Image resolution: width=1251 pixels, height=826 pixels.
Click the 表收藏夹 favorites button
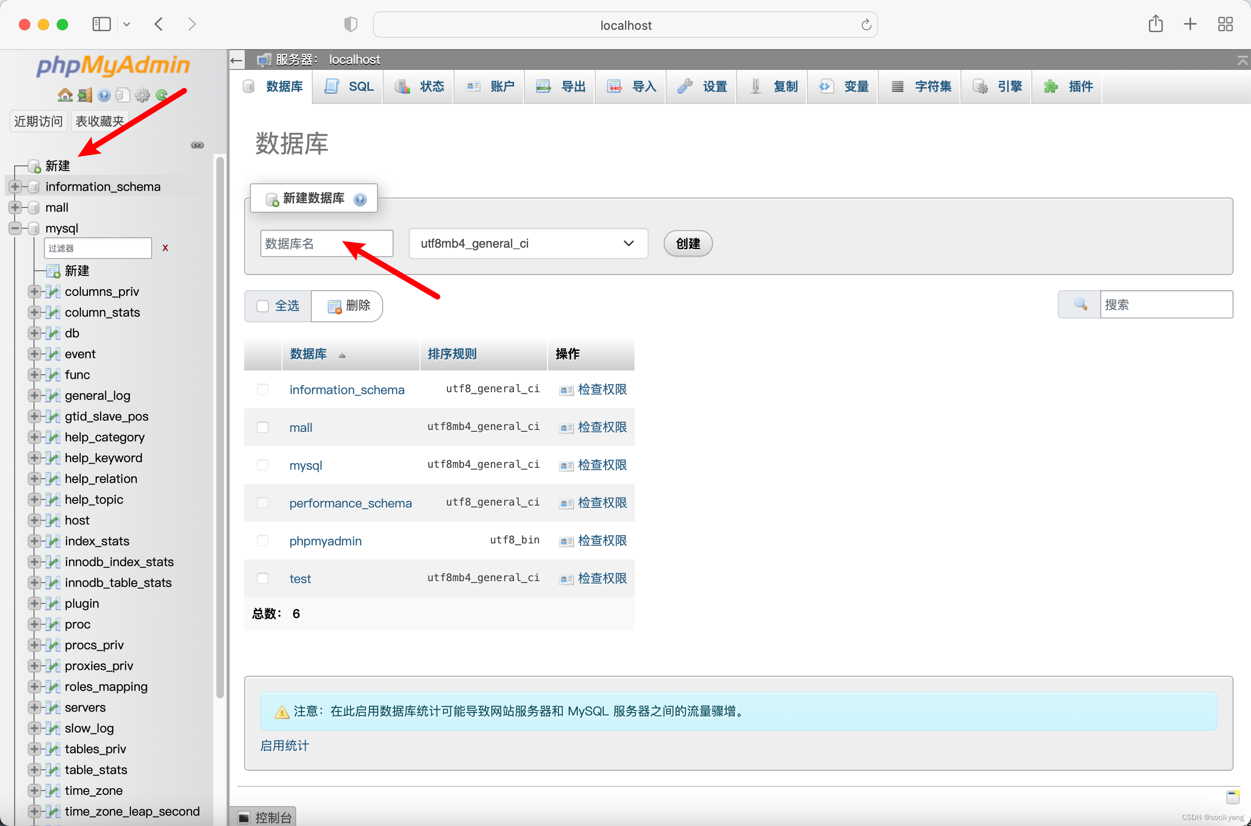point(100,122)
